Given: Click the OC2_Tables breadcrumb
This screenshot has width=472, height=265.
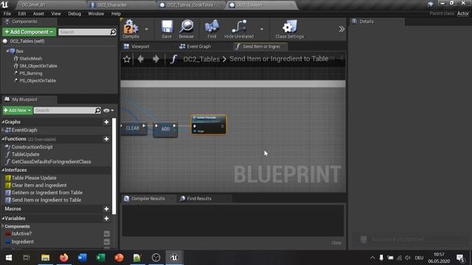Looking at the screenshot, I should [201, 59].
